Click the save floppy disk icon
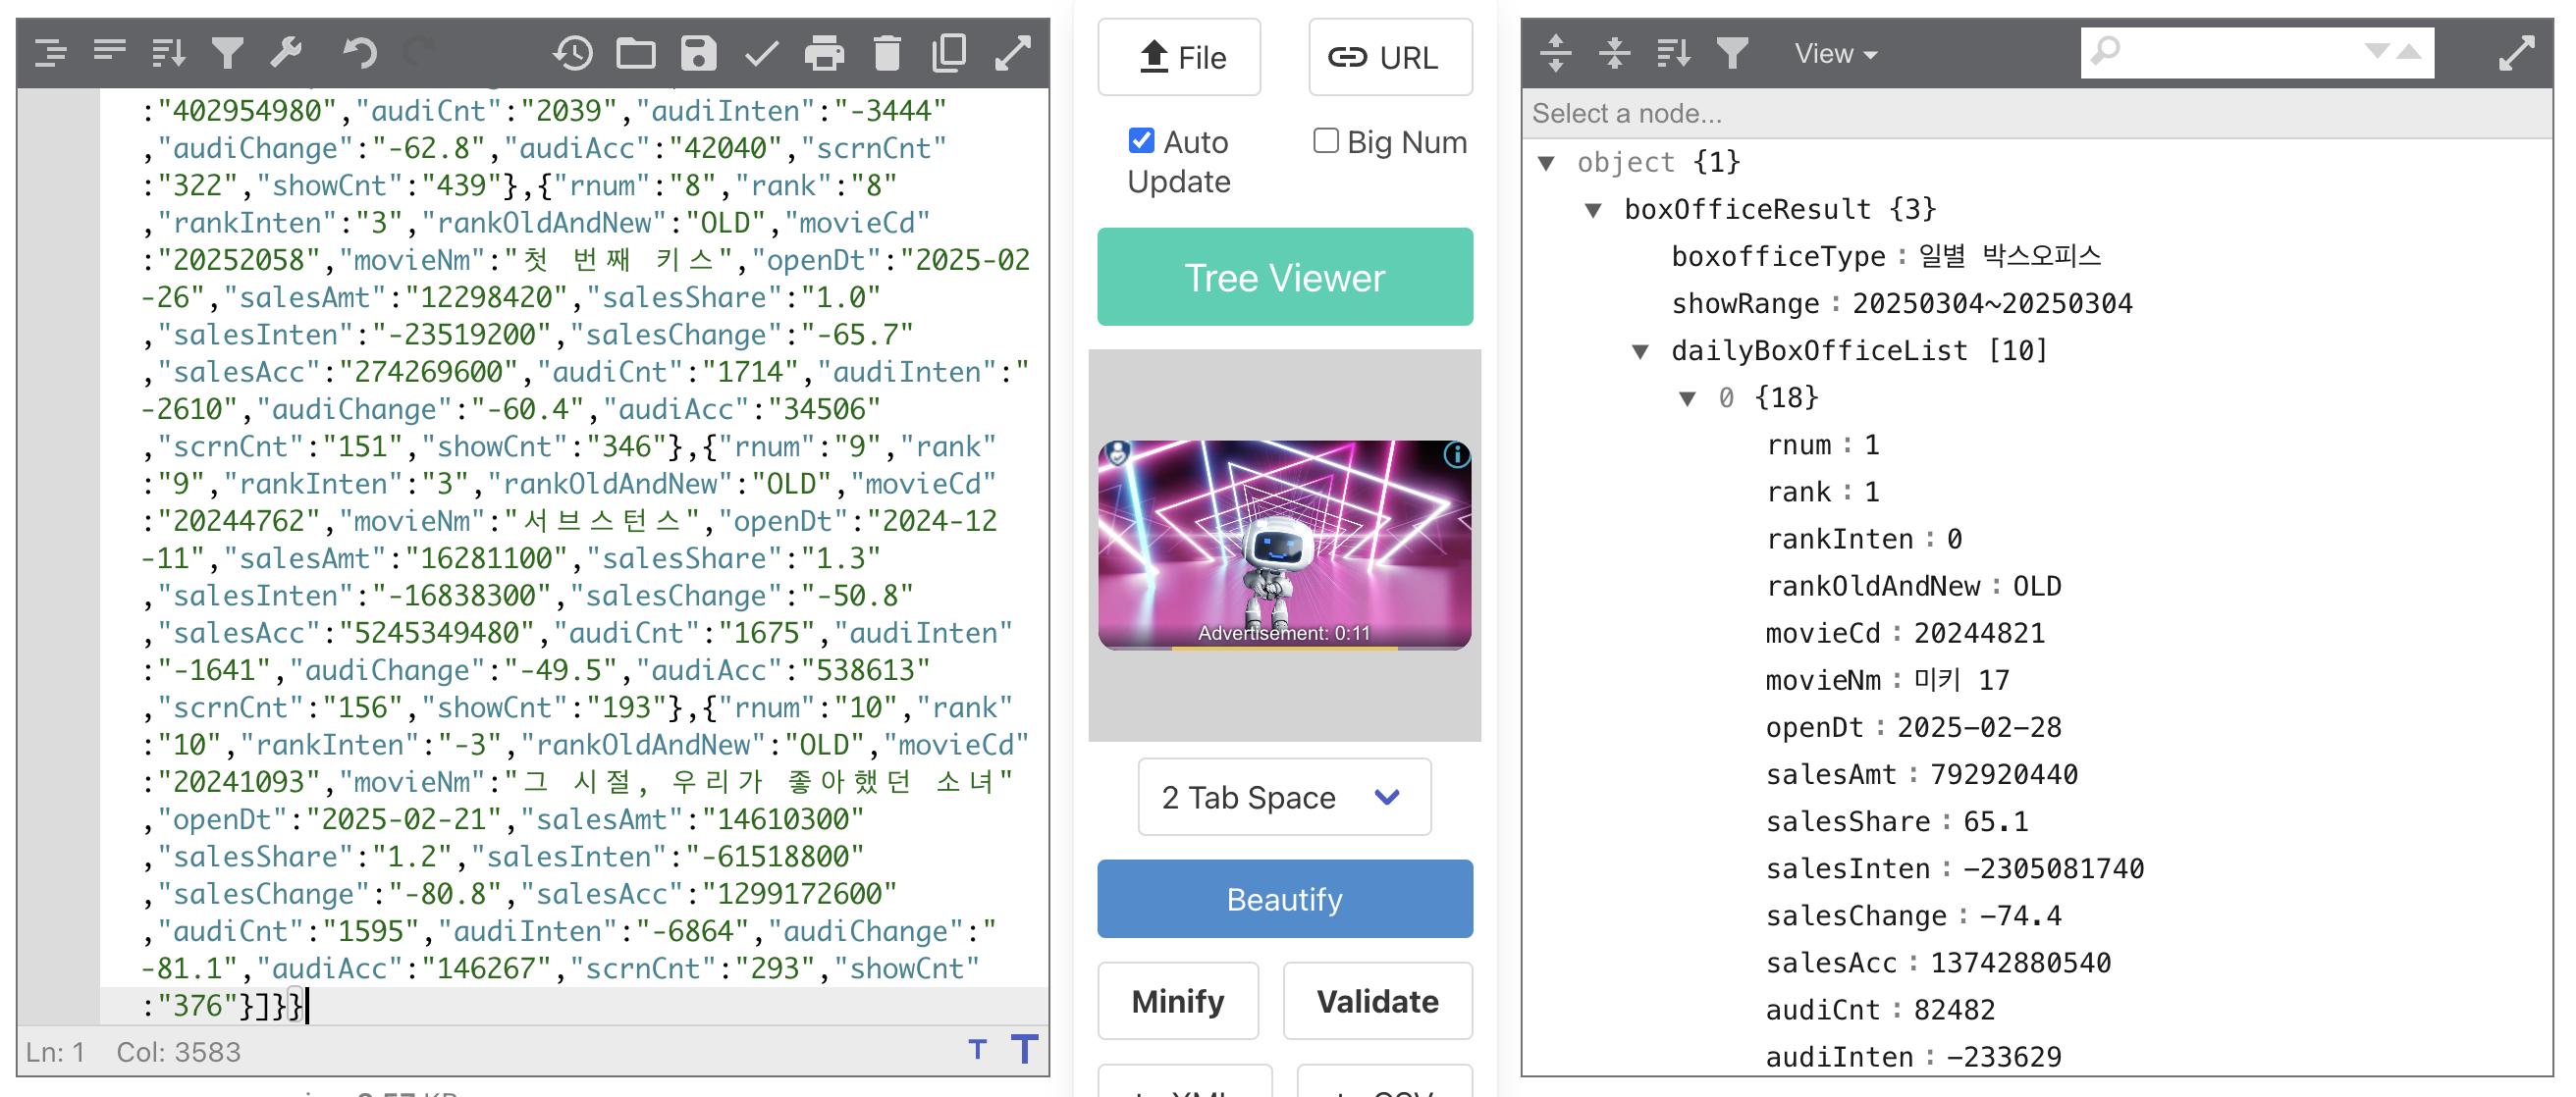Screen dimensions: 2576x1097 pyautogui.click(x=698, y=52)
